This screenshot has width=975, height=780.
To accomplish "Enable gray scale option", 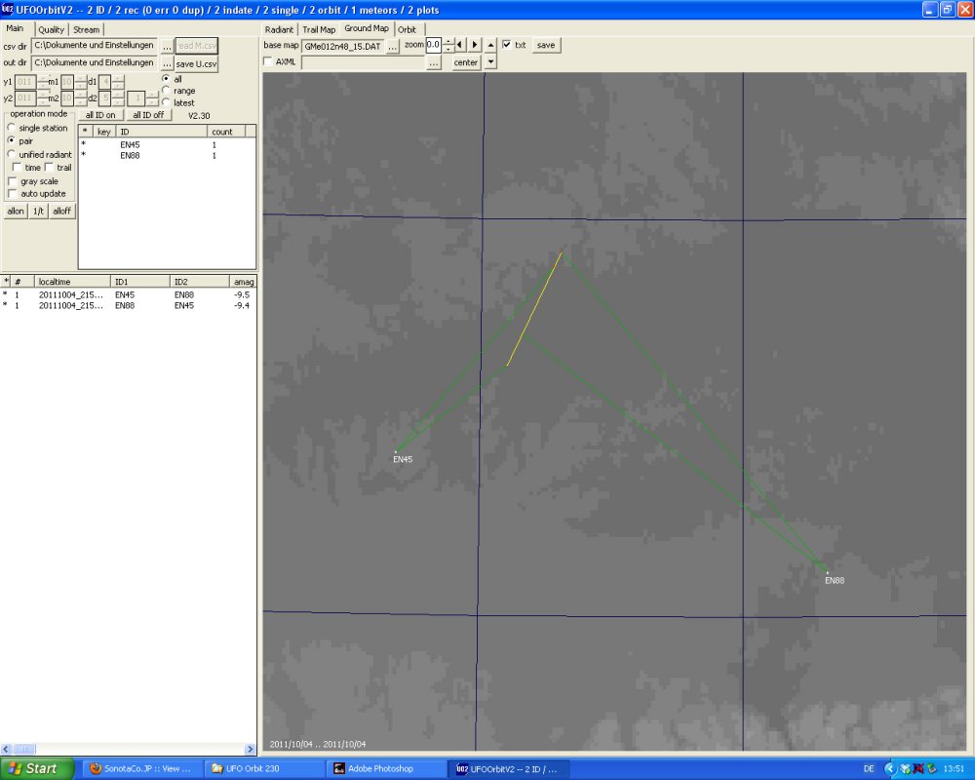I will [x=13, y=181].
